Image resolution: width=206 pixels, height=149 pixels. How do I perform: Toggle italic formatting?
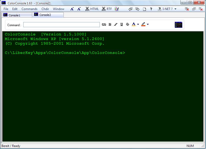click(116, 24)
